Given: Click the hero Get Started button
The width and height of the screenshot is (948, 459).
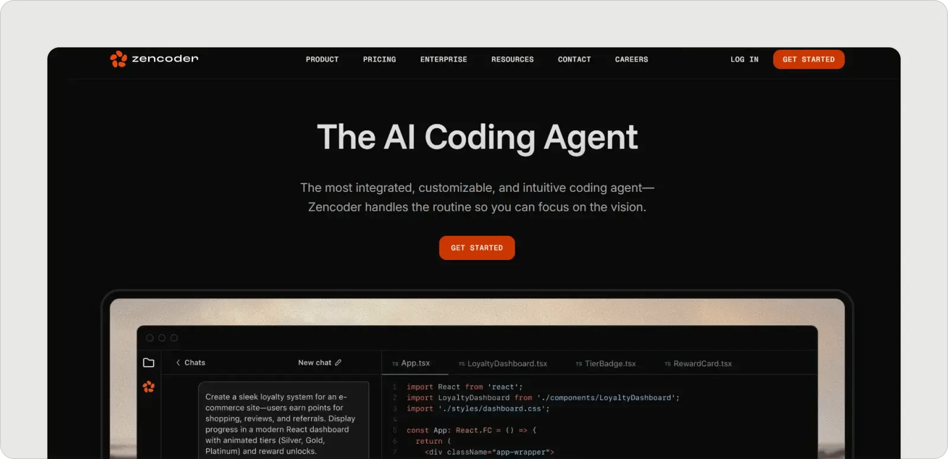Looking at the screenshot, I should [x=477, y=248].
